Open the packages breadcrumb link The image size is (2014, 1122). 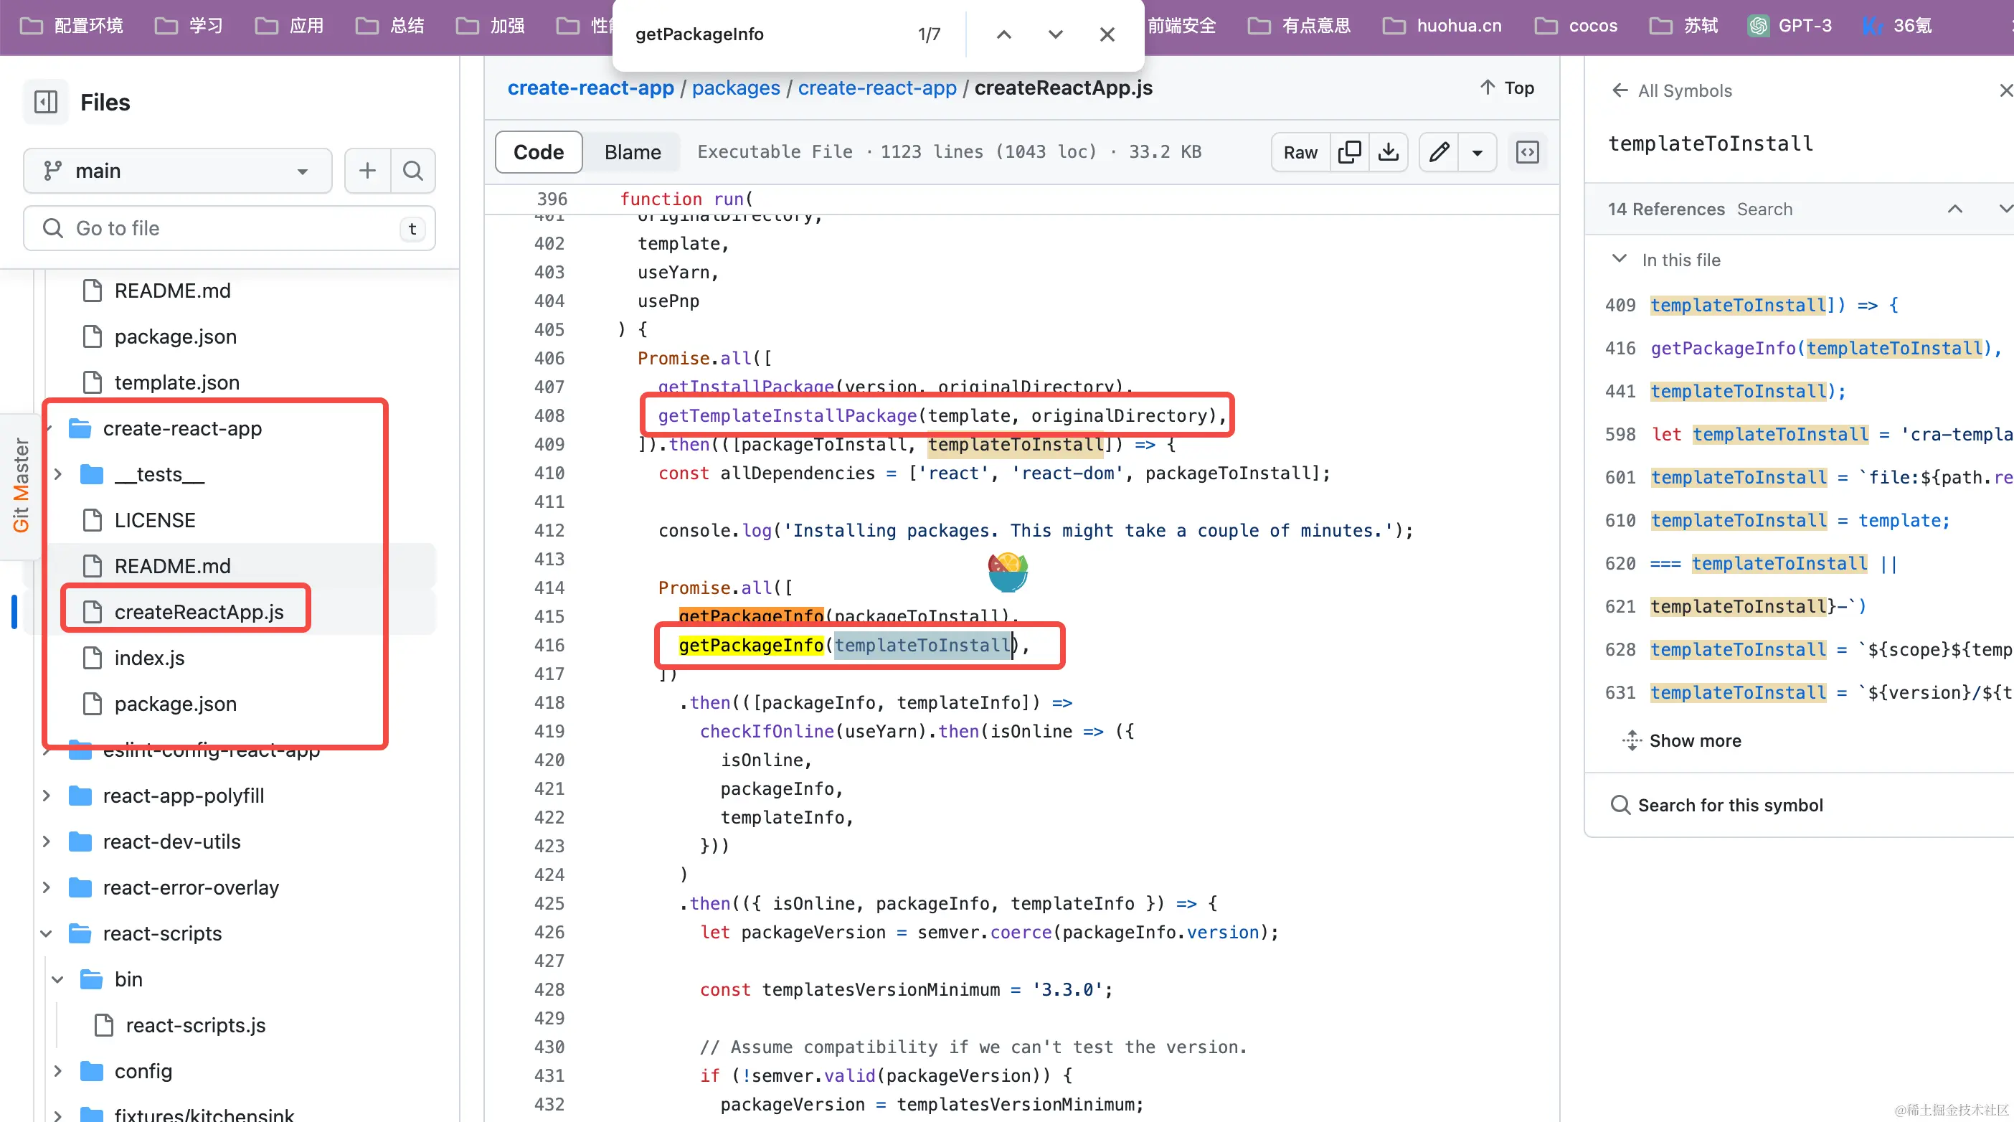(x=735, y=88)
